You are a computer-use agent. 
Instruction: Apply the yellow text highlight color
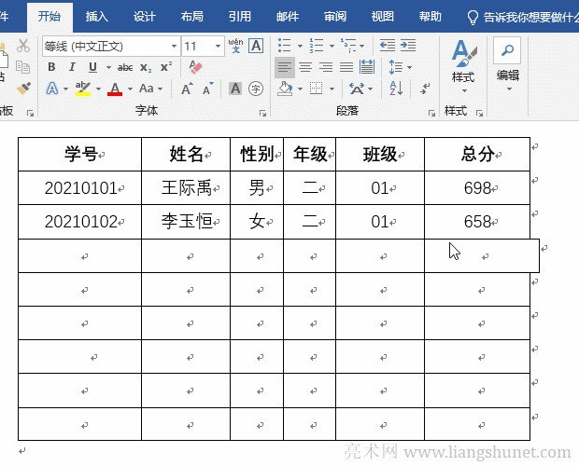[x=83, y=89]
